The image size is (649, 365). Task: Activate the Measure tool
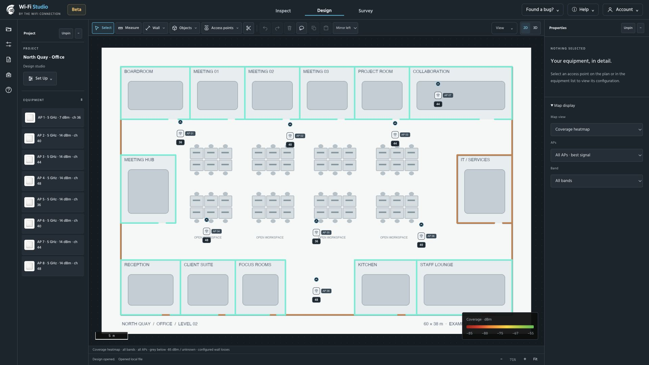pyautogui.click(x=128, y=28)
